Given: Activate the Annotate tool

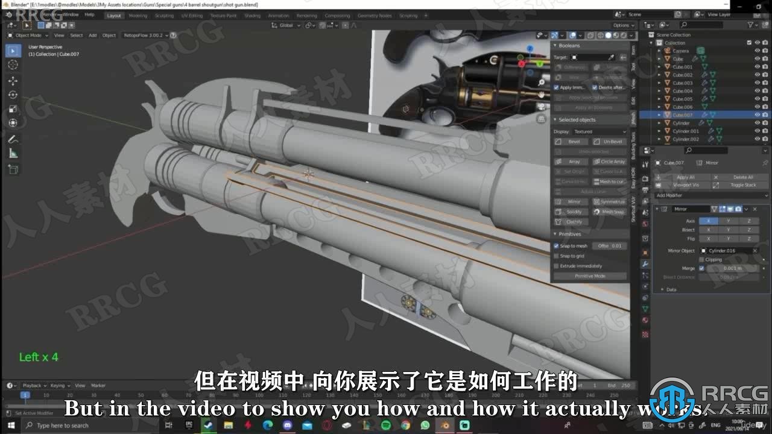Looking at the screenshot, I should (x=13, y=139).
